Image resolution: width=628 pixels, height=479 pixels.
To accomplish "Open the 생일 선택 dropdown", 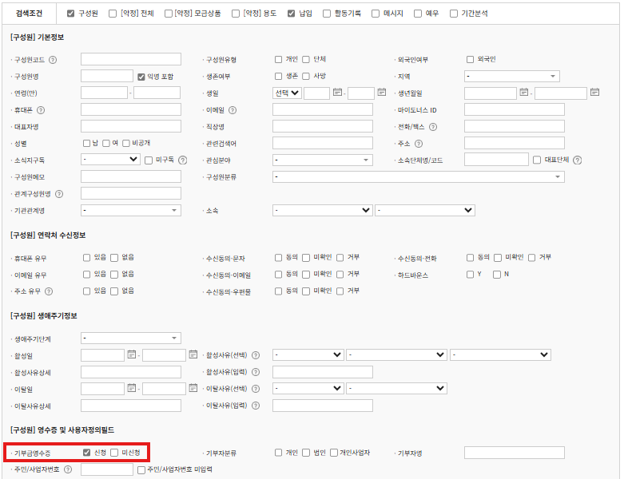I will [287, 93].
